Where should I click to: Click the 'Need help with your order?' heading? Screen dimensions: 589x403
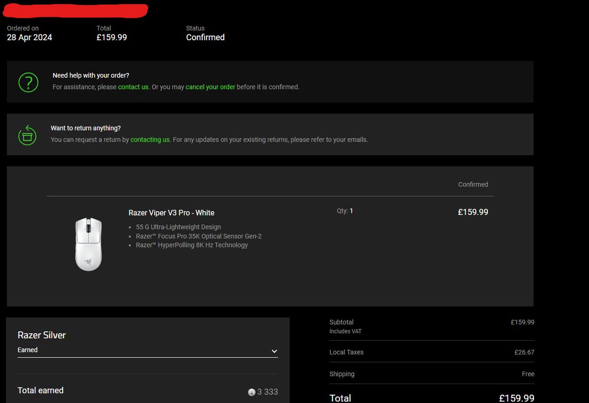91,76
